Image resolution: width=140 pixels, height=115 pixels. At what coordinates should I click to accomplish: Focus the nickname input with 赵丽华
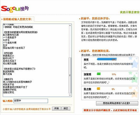[31, 101]
